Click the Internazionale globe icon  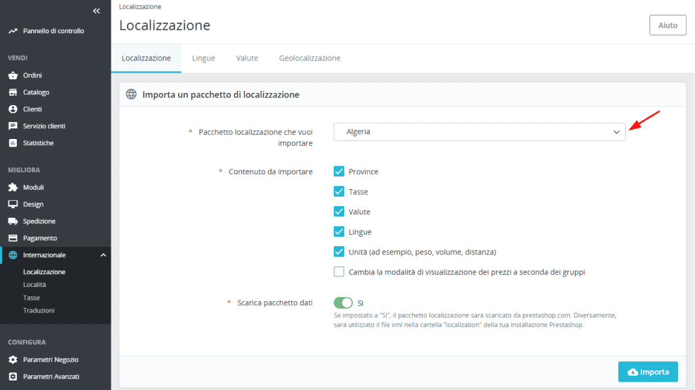13,255
